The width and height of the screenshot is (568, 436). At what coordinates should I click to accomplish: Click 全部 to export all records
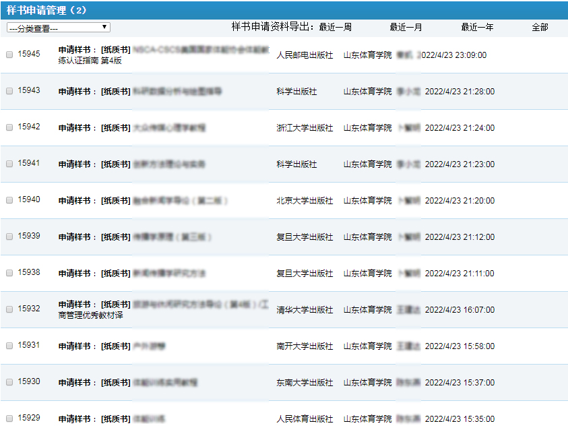click(x=540, y=28)
